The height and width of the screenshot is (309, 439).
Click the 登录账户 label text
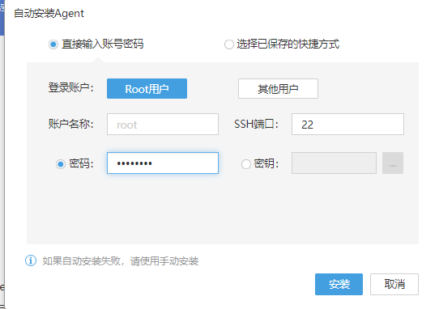(x=70, y=88)
